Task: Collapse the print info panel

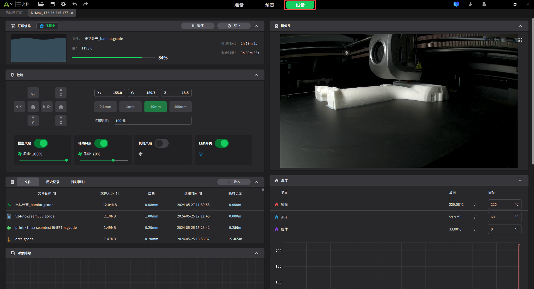Action: 256,26
